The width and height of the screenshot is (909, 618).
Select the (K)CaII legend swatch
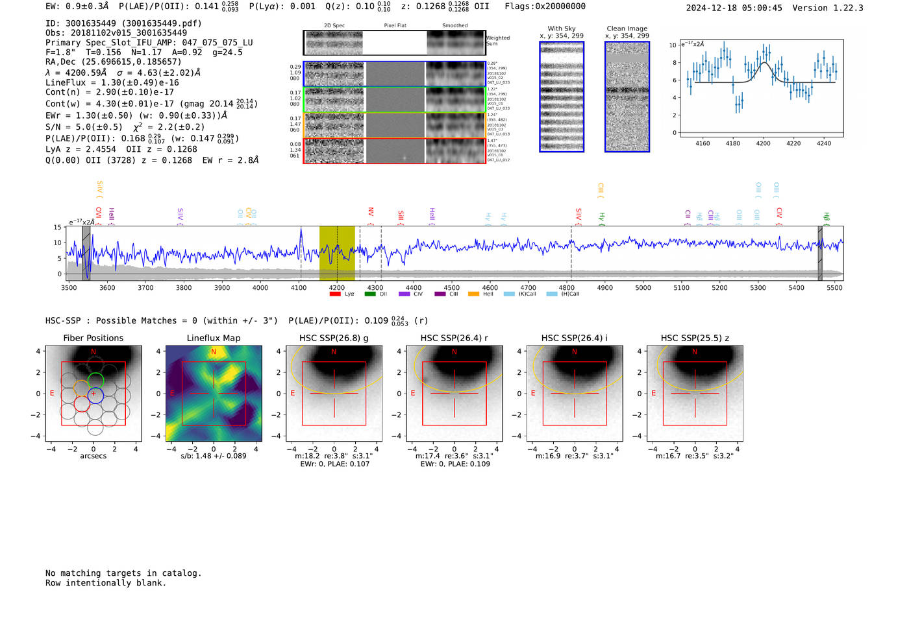(x=509, y=294)
